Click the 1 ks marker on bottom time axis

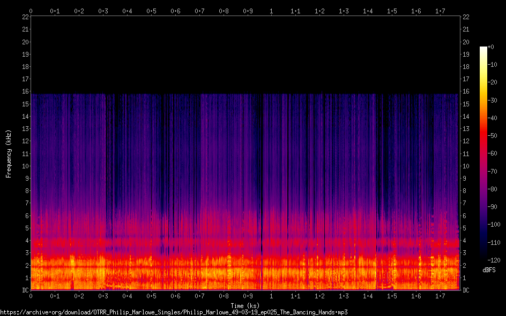click(x=271, y=296)
